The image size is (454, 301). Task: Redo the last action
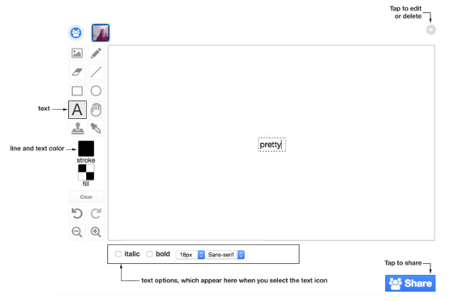click(x=96, y=214)
